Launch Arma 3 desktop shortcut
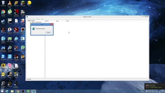 (10, 21)
